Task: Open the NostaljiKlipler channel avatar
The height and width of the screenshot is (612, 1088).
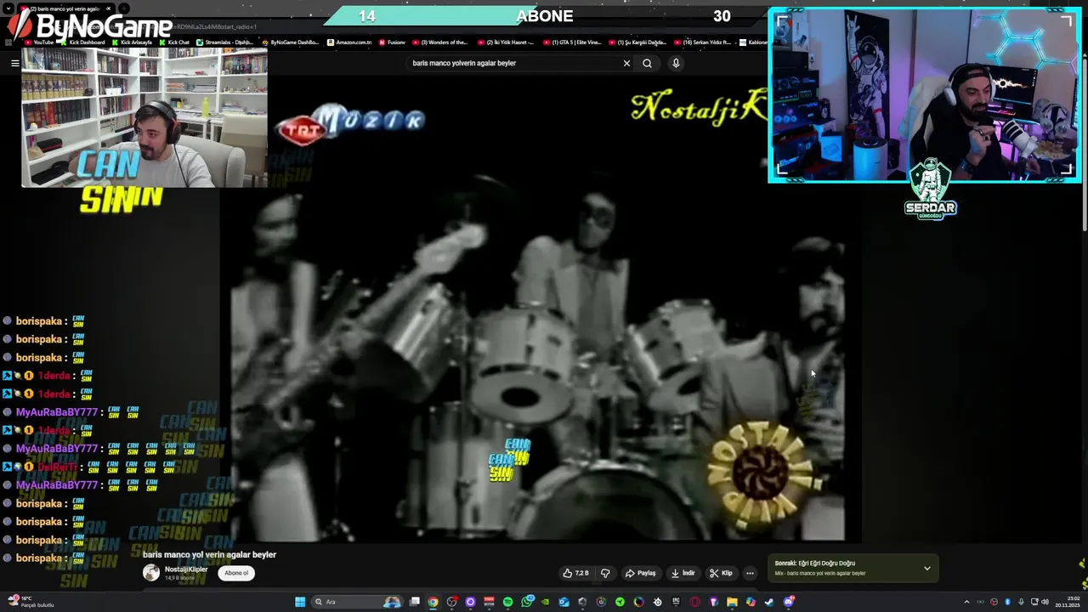Action: pyautogui.click(x=151, y=573)
